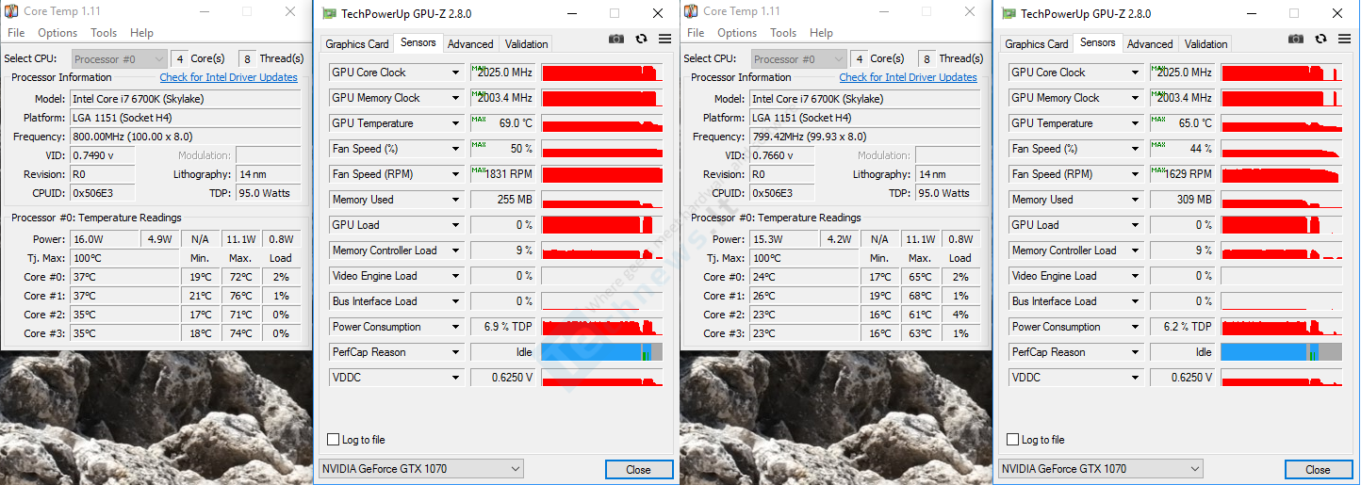This screenshot has width=1361, height=485.
Task: Click the camera icon in right GPU-Z window
Action: 1296,39
